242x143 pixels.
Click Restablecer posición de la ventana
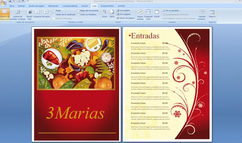coord(179,19)
